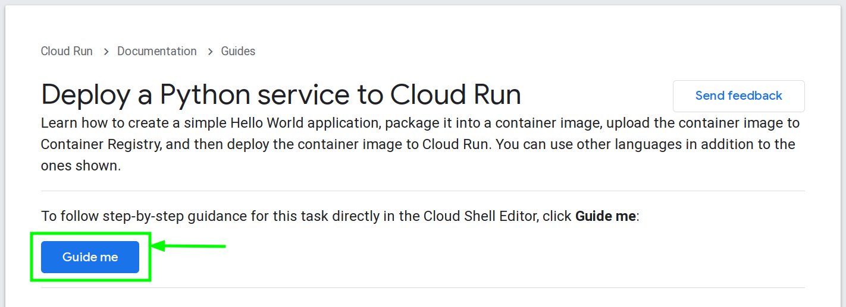The image size is (846, 307).
Task: Click the green arrow pointing at Guide me
Action: coord(189,246)
